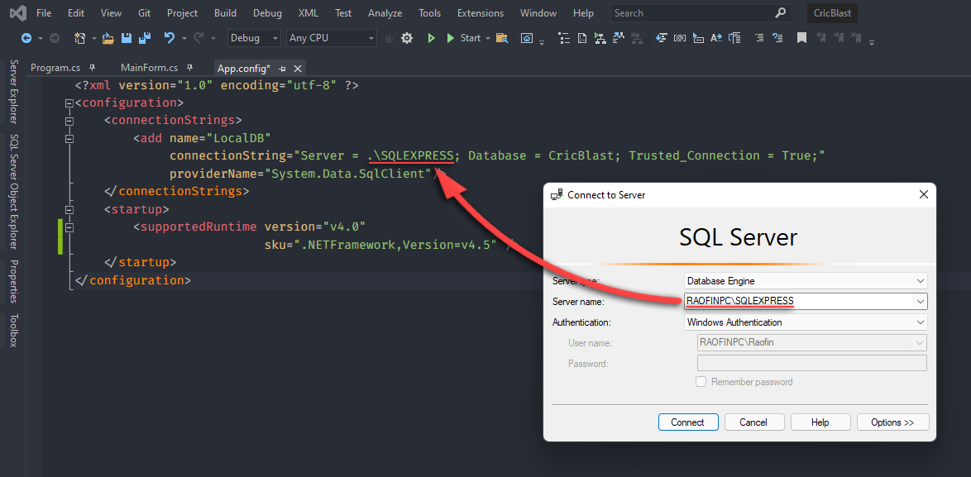
Task: Click the hierarchy icon with green play arrow
Action: [x=600, y=38]
